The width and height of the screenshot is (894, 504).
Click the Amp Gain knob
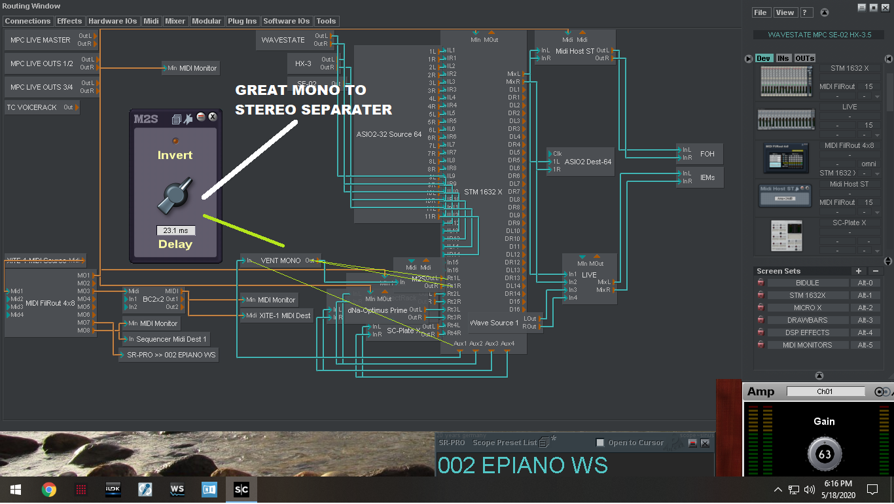[x=824, y=454]
